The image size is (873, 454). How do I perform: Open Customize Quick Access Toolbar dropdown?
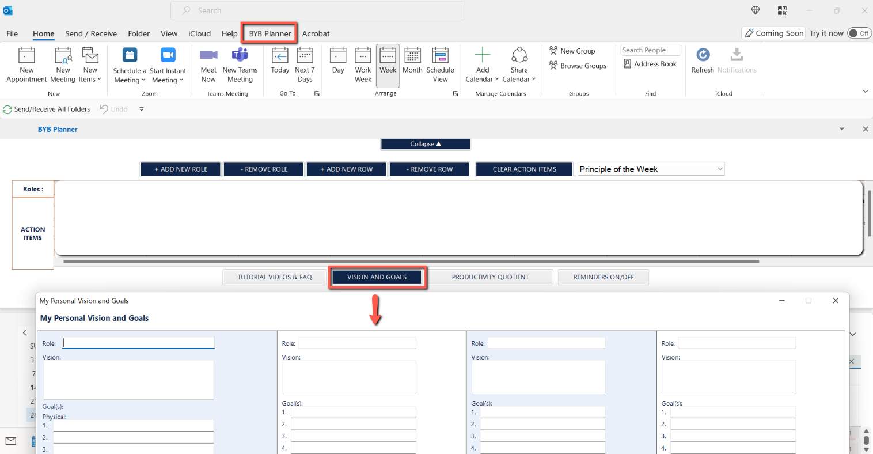click(142, 109)
